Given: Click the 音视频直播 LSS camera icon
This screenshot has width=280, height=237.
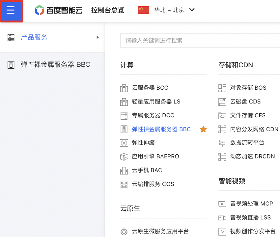Looking at the screenshot, I should [x=222, y=218].
